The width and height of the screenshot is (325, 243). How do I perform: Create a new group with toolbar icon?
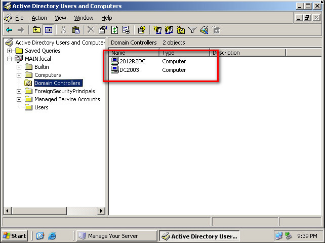169,30
